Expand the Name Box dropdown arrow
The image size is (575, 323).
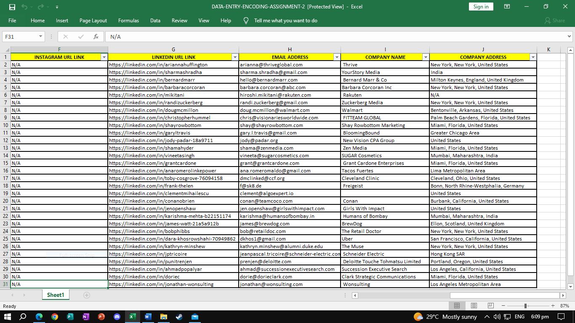[x=41, y=37]
